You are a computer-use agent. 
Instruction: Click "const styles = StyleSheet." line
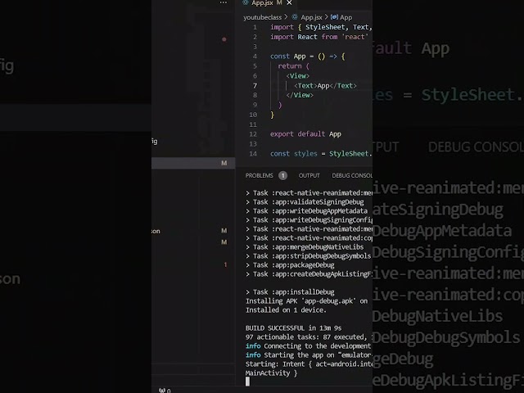click(321, 154)
